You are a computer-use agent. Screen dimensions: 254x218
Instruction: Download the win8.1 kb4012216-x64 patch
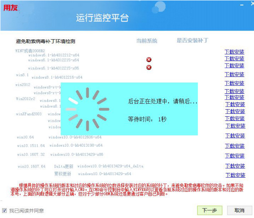click(x=234, y=75)
